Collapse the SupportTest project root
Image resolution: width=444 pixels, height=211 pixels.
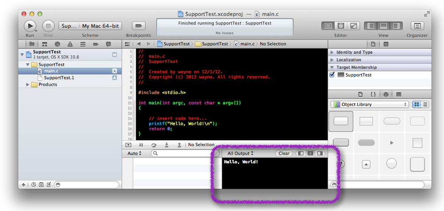click(22, 54)
